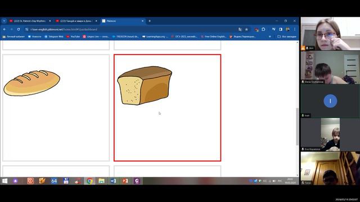
Task: Open the Все закладки folder
Action: [287, 36]
